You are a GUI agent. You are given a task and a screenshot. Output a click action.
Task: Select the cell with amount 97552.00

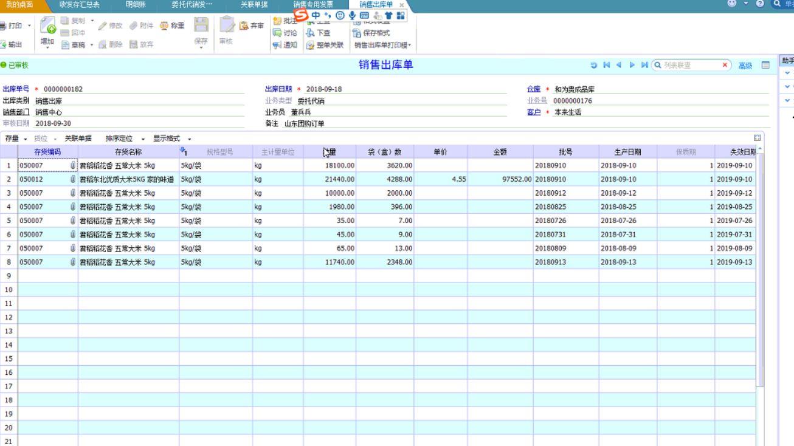[x=500, y=179]
